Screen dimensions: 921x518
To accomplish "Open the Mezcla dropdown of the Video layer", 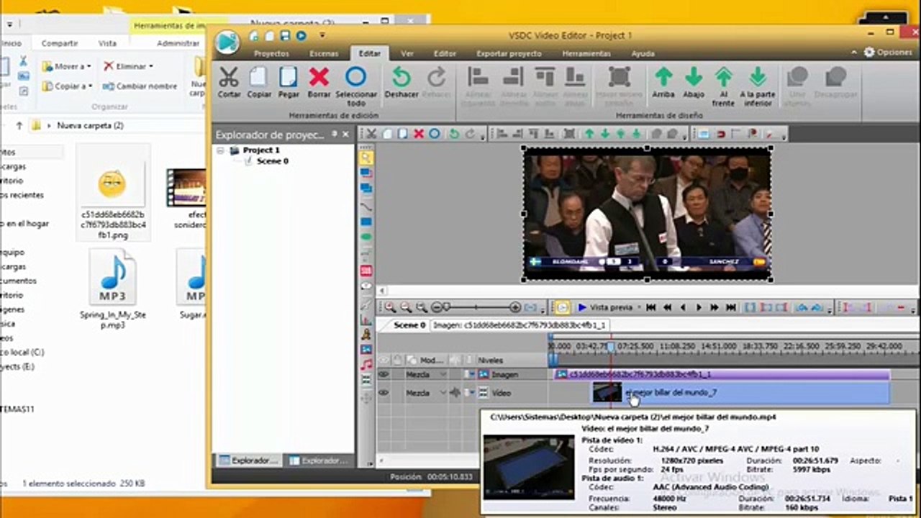I will (443, 393).
